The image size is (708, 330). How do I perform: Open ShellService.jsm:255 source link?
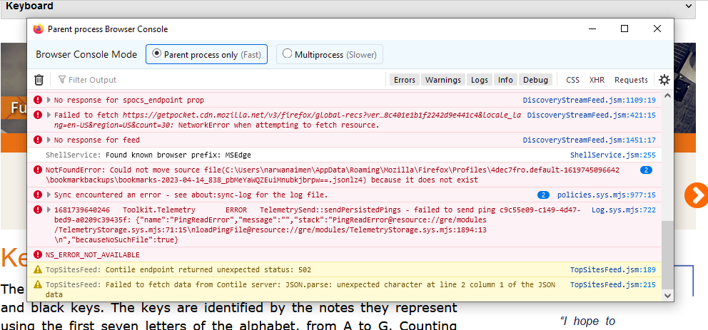pyautogui.click(x=613, y=155)
